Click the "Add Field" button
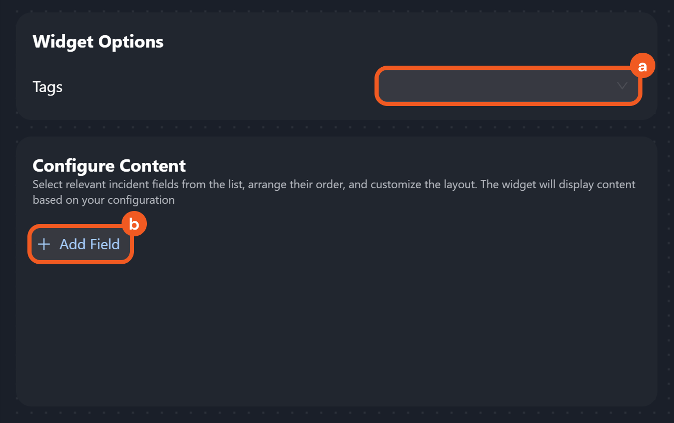This screenshot has width=674, height=423. 81,244
